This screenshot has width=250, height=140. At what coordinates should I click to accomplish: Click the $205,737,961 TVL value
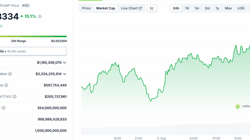[x=56, y=97]
